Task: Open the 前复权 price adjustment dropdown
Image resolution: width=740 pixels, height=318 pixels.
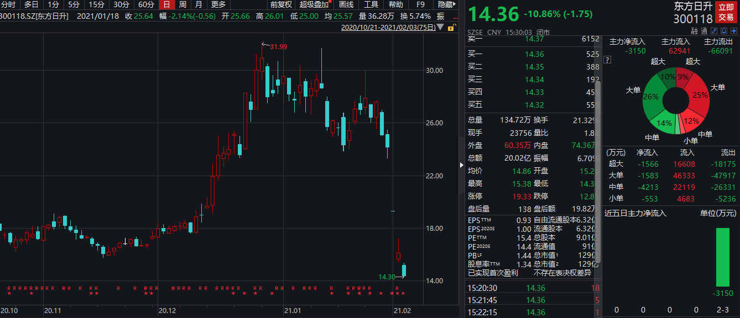Action: point(281,4)
